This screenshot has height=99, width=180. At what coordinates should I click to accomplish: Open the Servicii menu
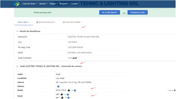[43, 4]
